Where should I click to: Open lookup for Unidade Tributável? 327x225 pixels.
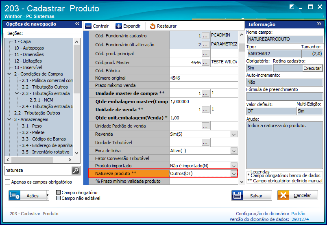(205, 143)
